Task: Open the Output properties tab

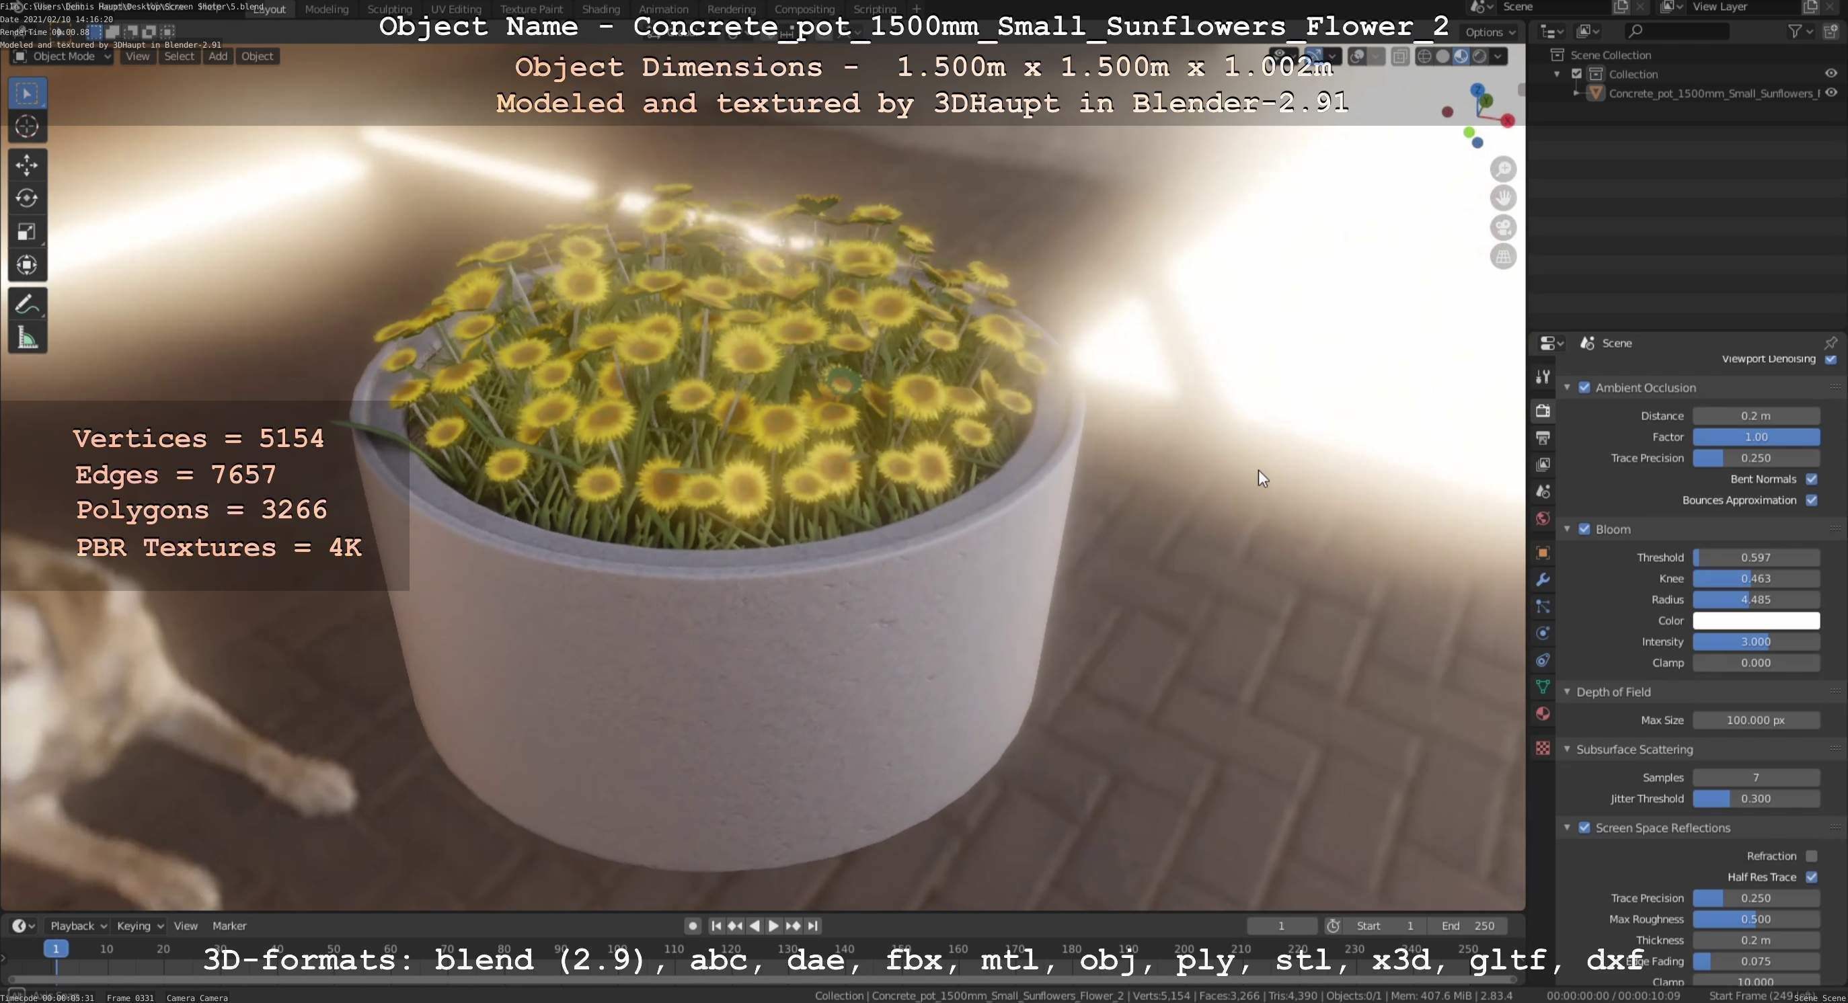Action: 1543,438
